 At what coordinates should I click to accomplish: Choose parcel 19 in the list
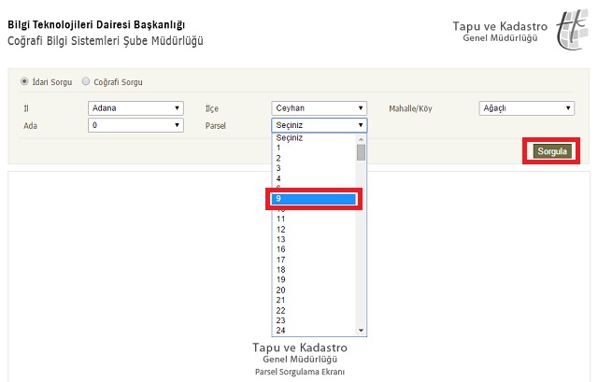pos(314,280)
